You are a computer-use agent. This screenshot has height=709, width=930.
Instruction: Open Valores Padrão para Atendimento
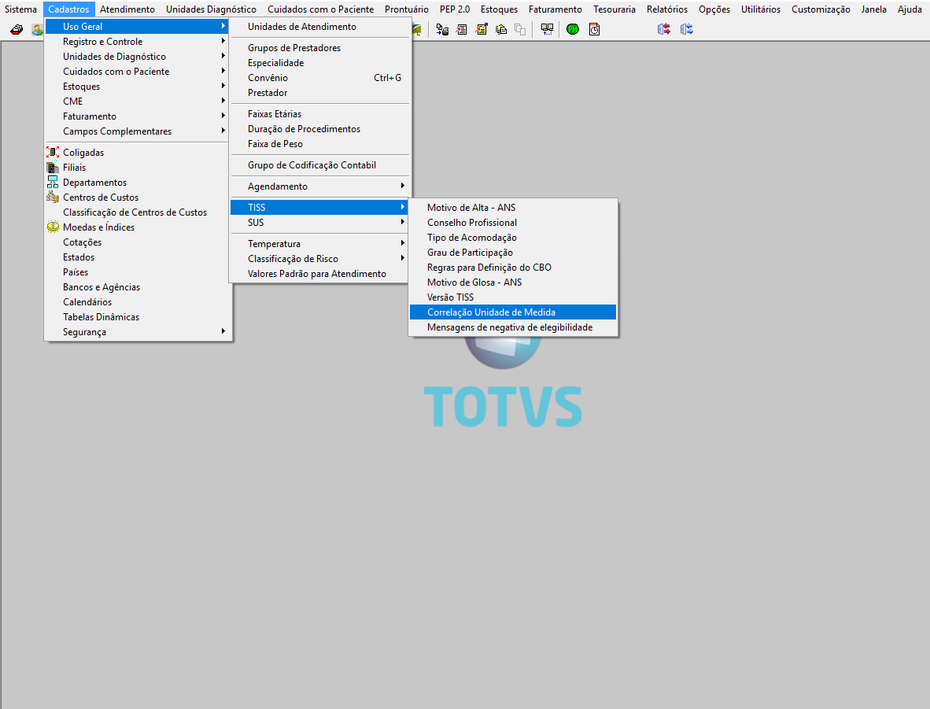[x=319, y=274]
